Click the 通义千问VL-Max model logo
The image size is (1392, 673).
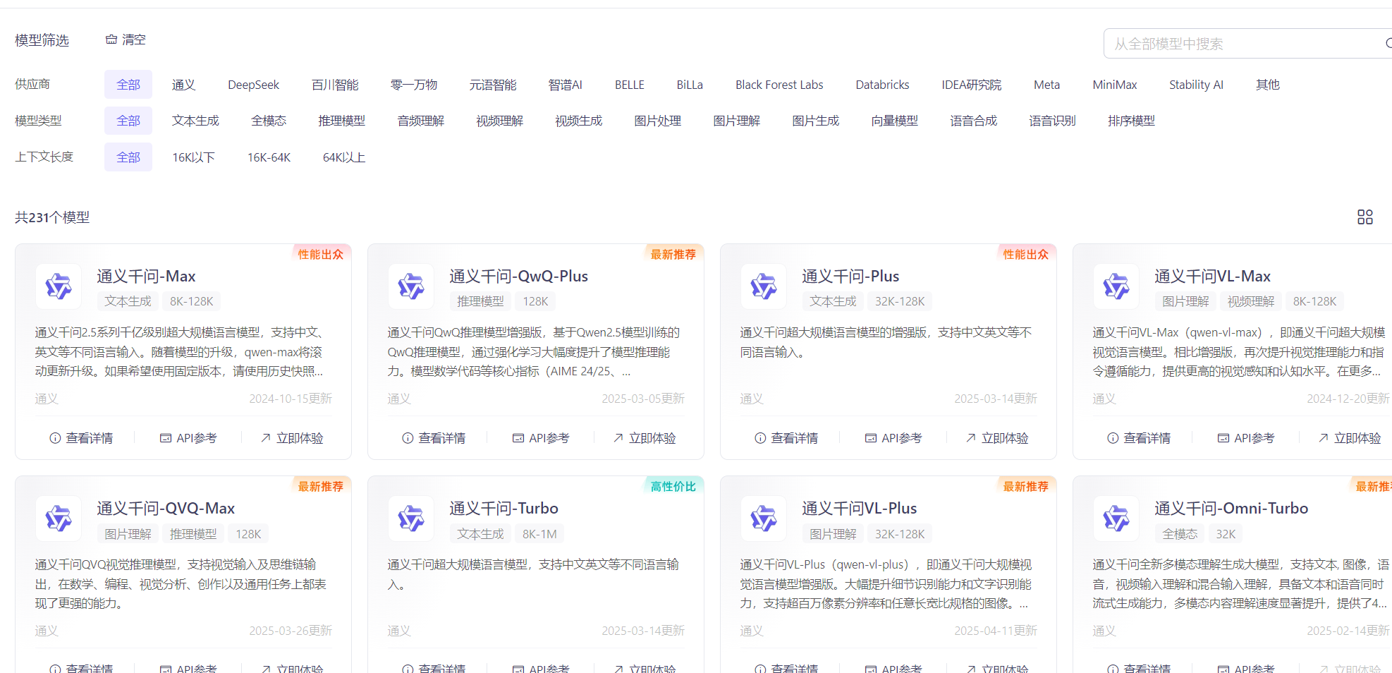coord(1116,286)
